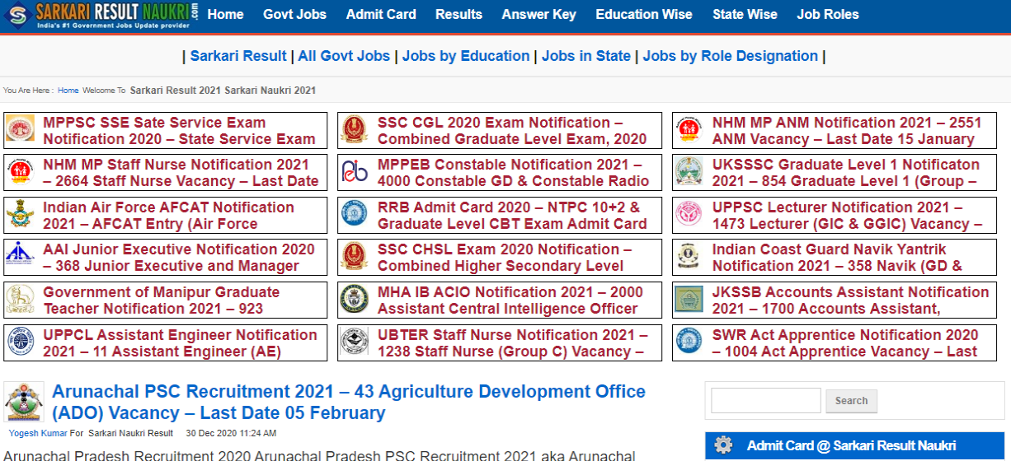Open the Admit Card menu item
The image size is (1011, 461).
(381, 14)
